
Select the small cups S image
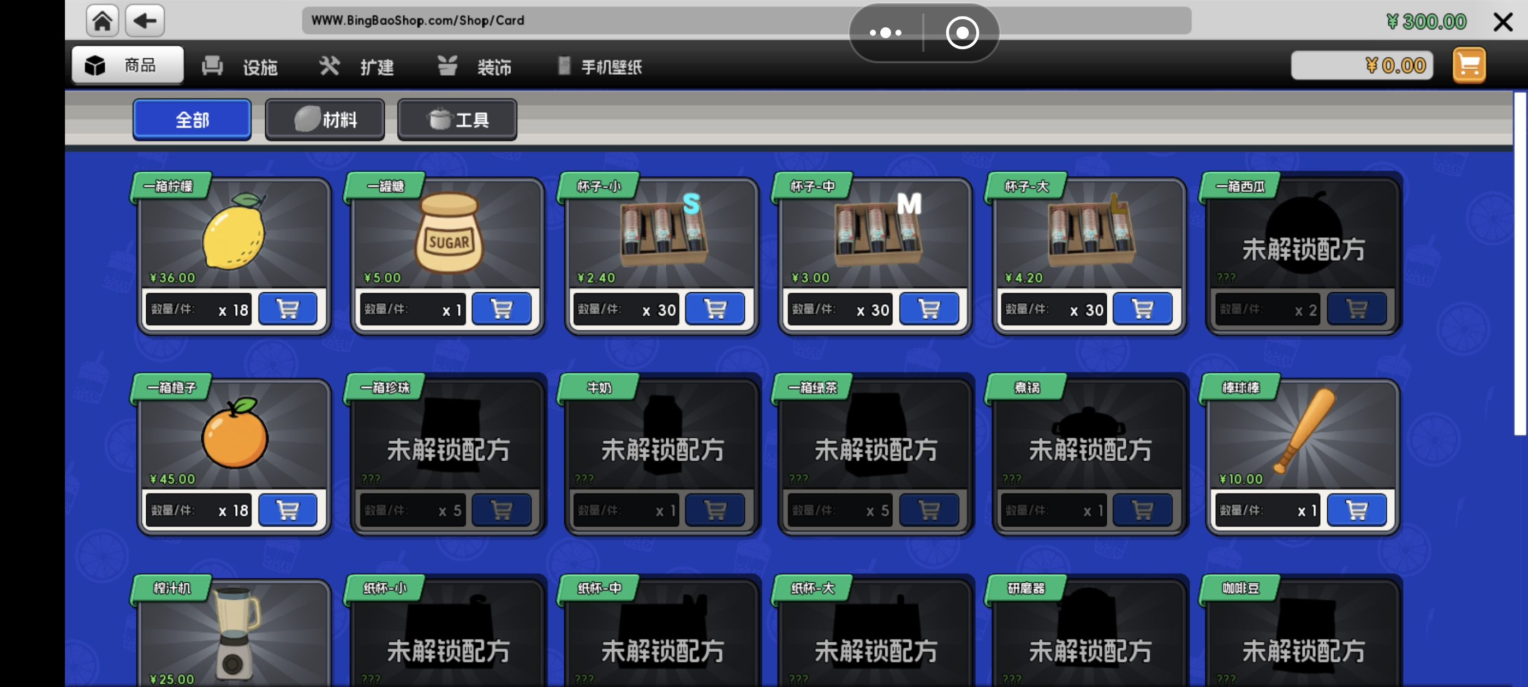(664, 231)
